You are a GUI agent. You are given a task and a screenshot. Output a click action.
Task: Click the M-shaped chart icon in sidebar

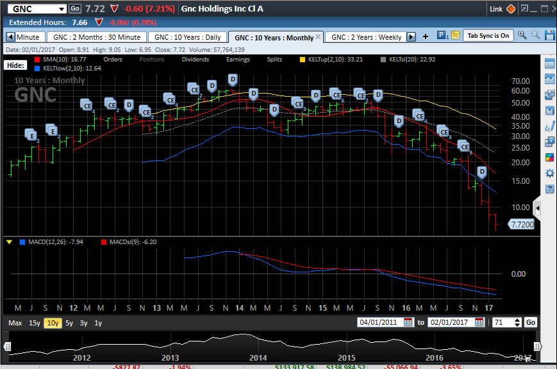[x=549, y=111]
